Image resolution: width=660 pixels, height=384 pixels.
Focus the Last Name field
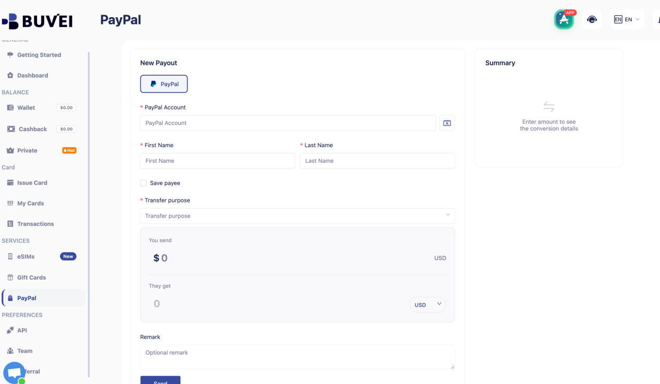pos(377,161)
